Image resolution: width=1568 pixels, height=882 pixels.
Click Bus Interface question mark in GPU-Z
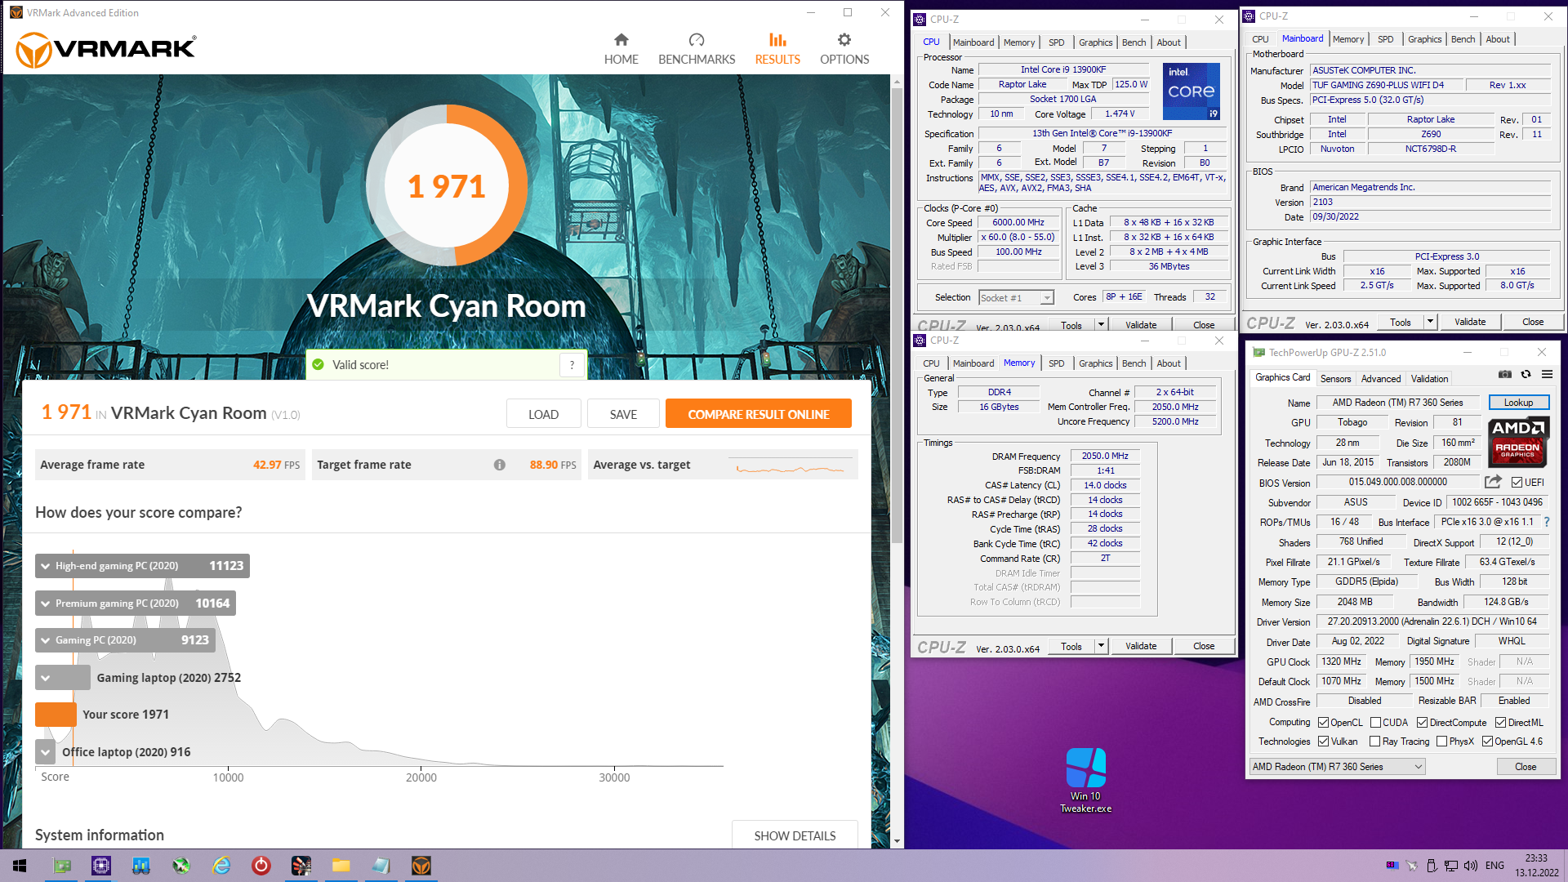click(x=1546, y=522)
